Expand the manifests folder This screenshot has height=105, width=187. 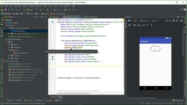tap(7, 23)
